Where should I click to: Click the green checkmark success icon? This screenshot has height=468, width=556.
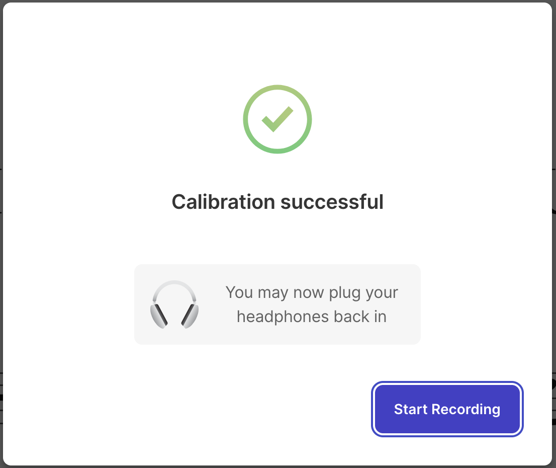[x=277, y=119]
